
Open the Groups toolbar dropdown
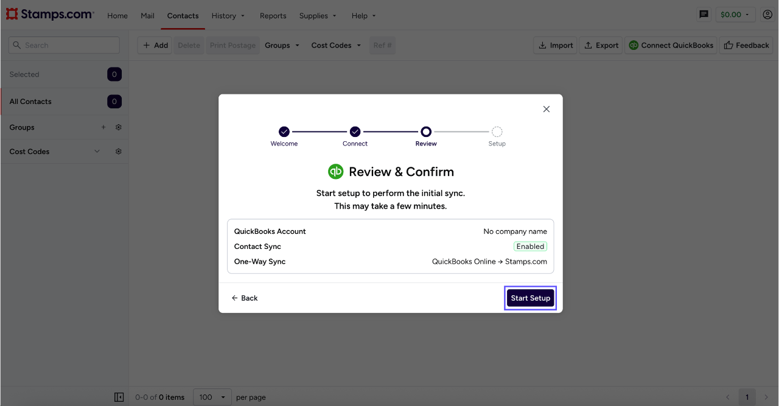coord(282,45)
